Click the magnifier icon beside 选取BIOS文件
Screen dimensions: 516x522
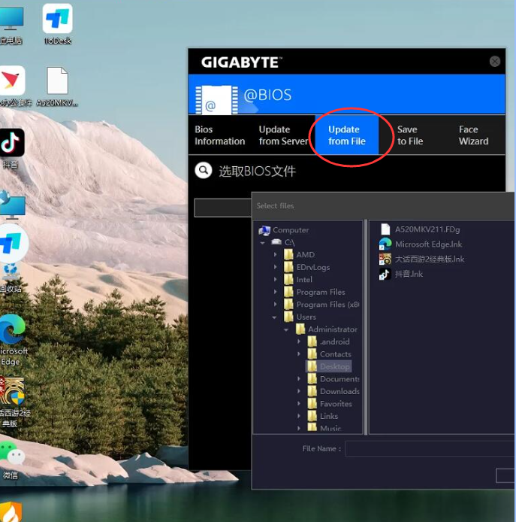[x=203, y=171]
